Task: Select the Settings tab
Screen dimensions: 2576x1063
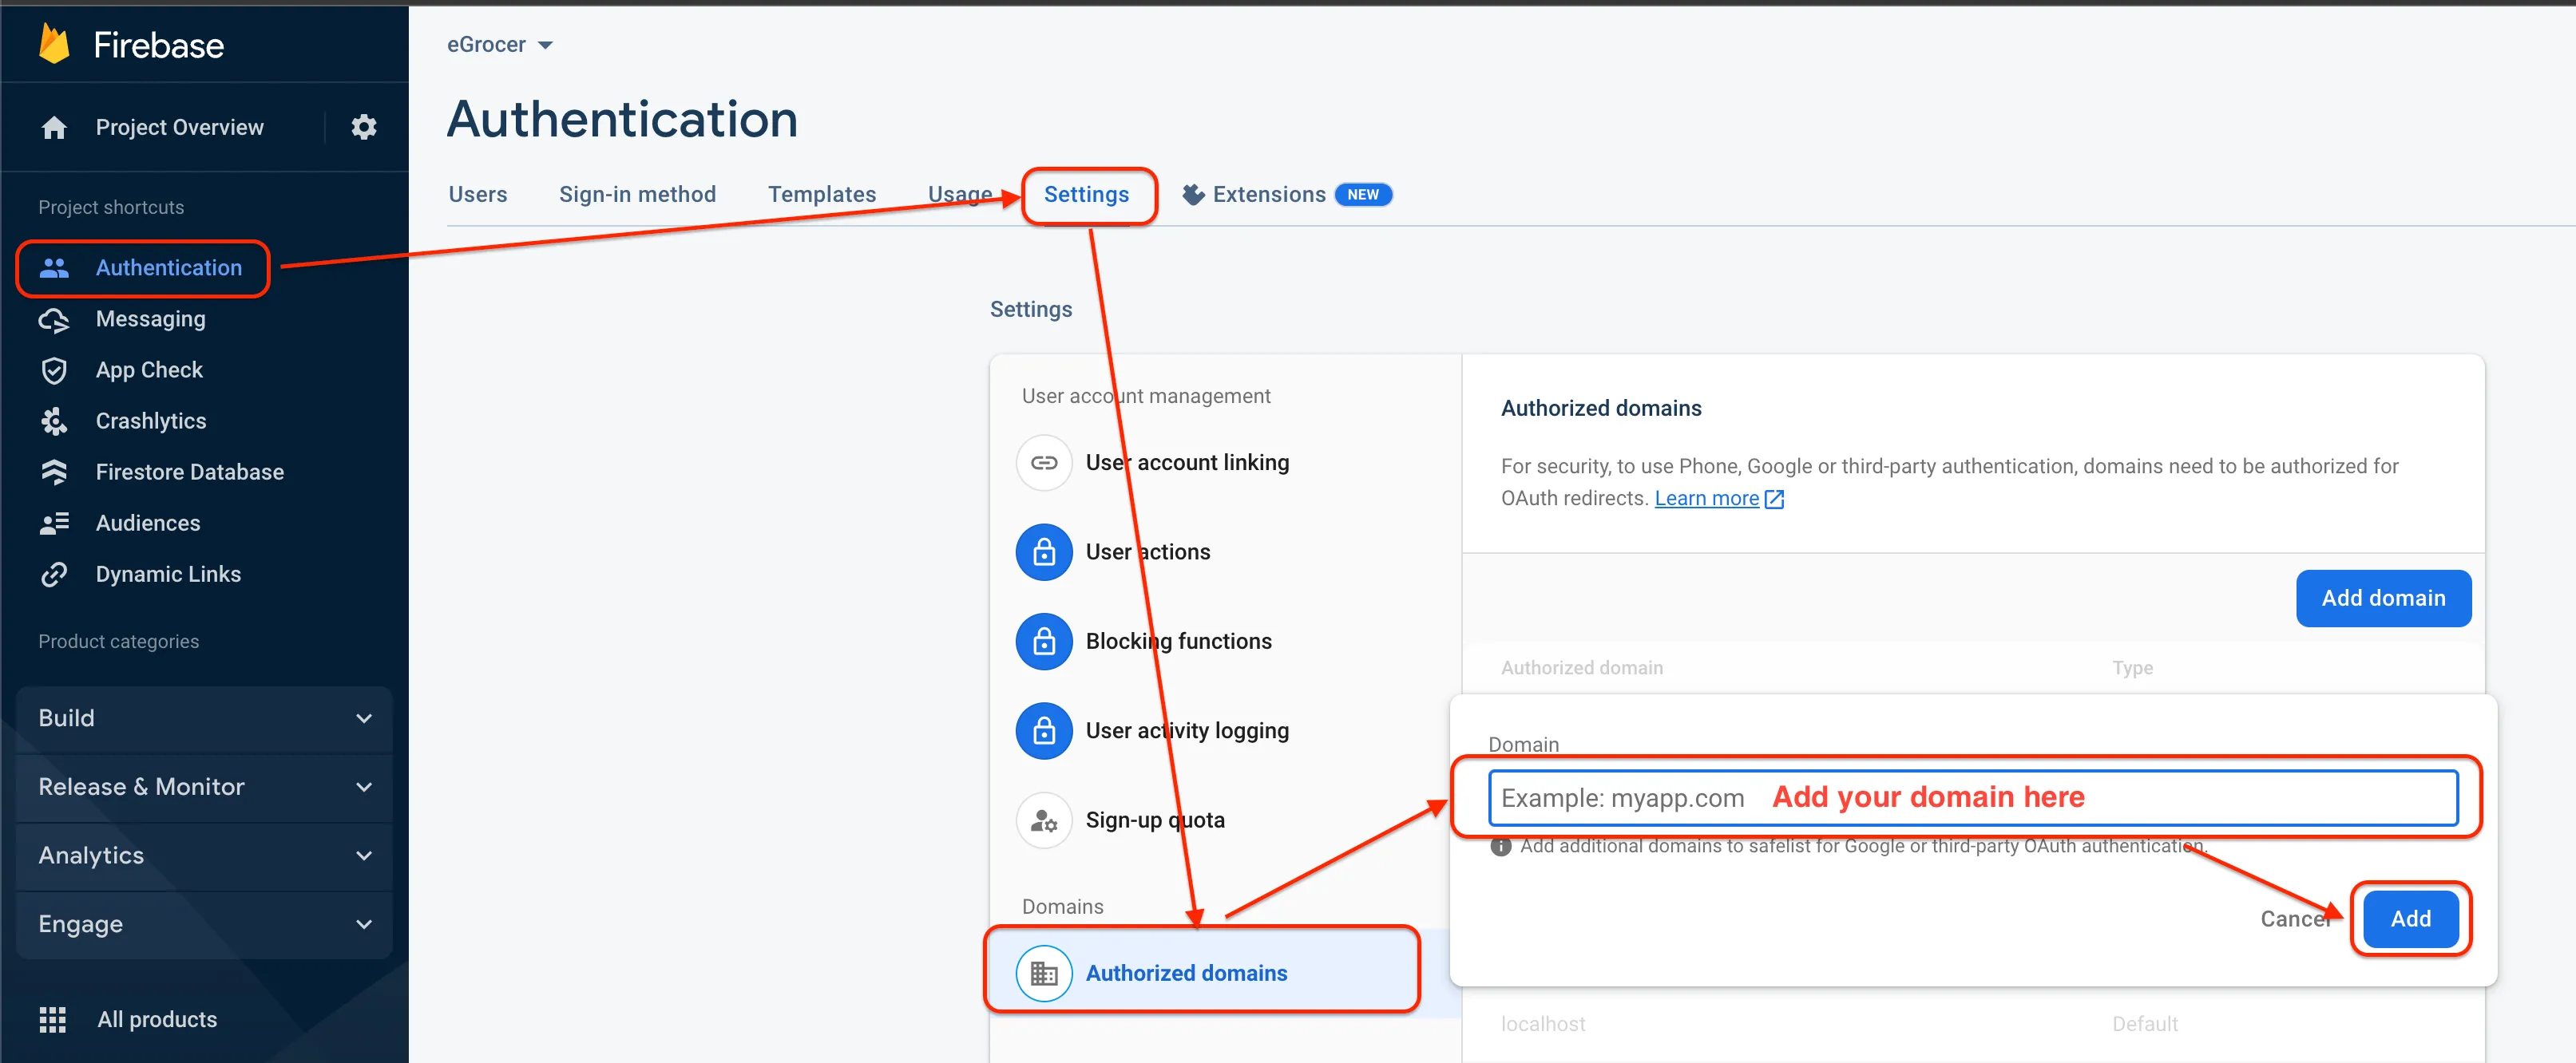Action: 1087,195
